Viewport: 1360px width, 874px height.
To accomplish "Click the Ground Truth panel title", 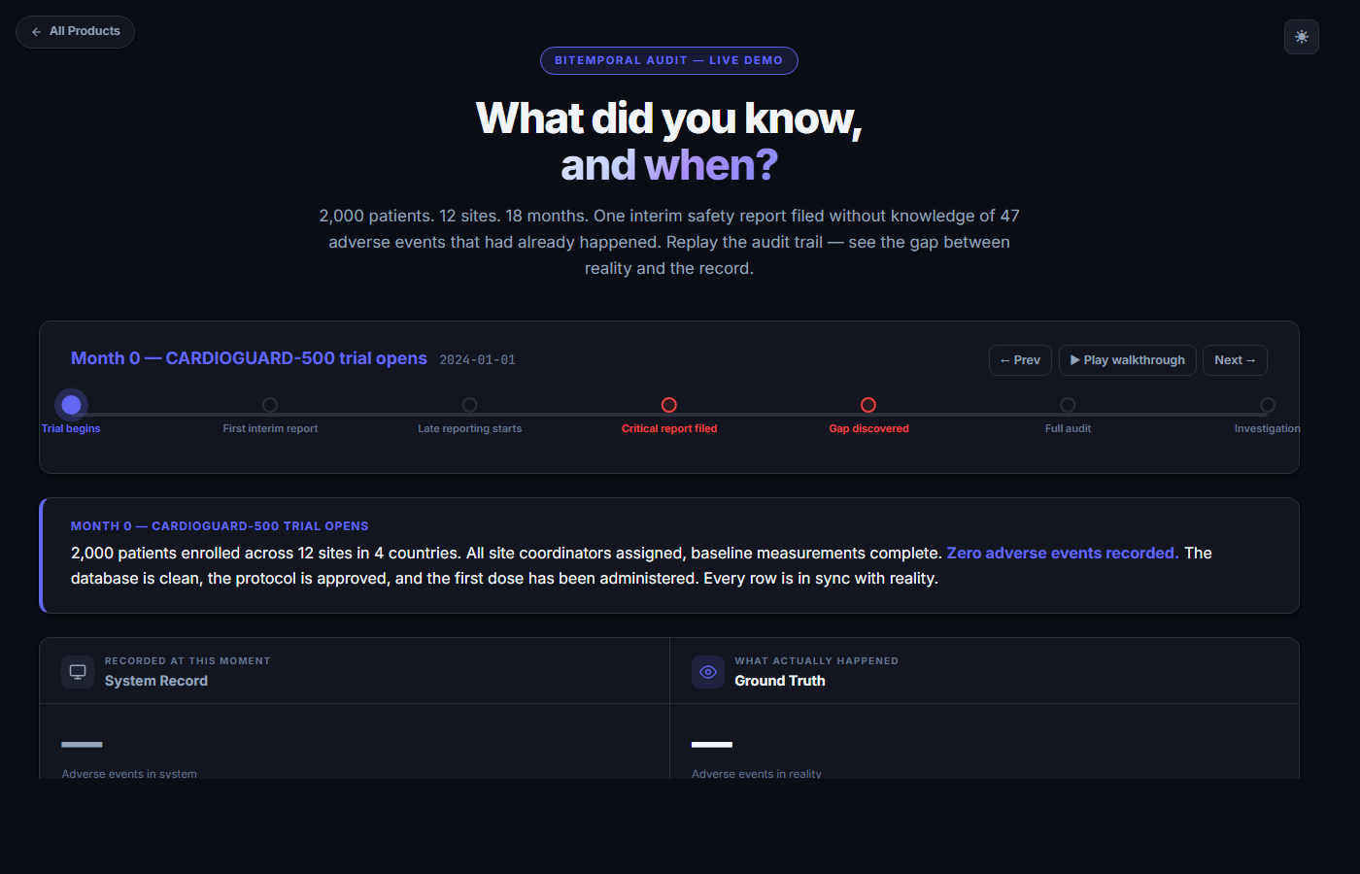I will pos(780,681).
